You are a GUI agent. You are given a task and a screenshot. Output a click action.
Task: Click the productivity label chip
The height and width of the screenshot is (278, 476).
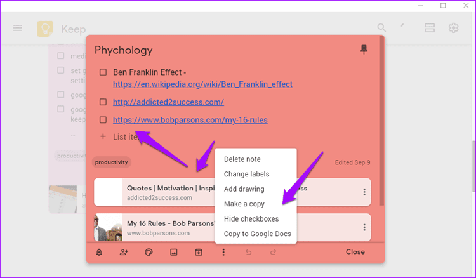tap(112, 162)
